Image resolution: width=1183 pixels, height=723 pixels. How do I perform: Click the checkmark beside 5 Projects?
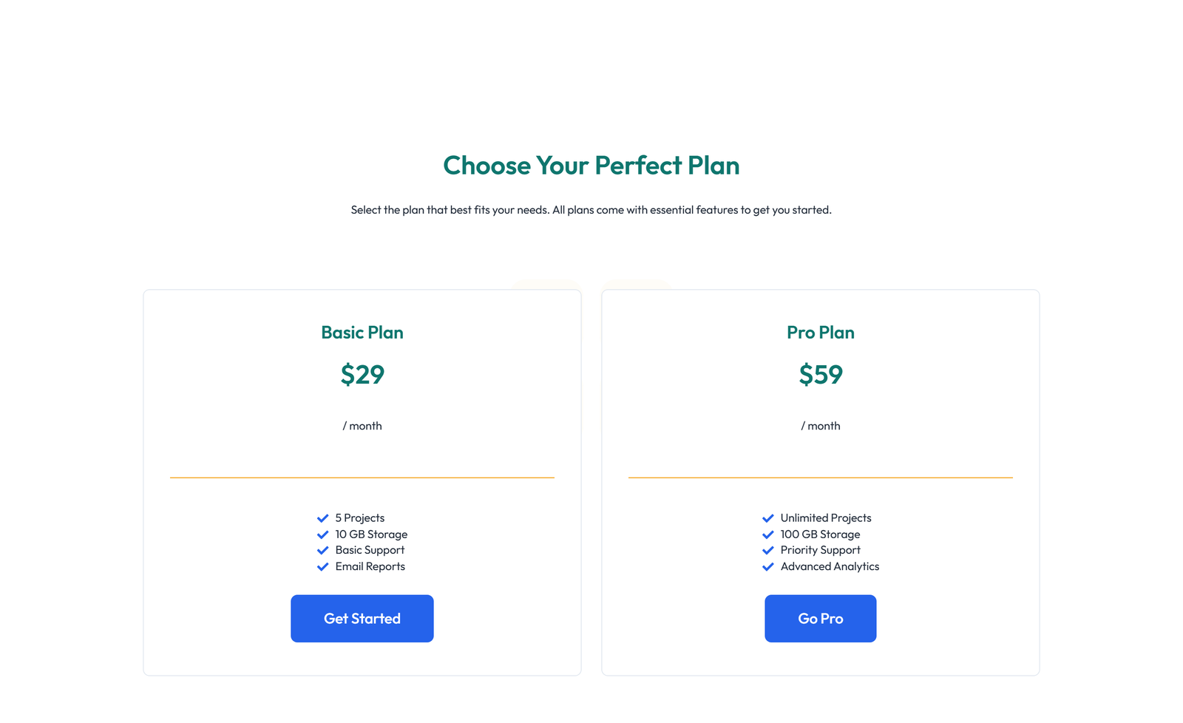323,517
